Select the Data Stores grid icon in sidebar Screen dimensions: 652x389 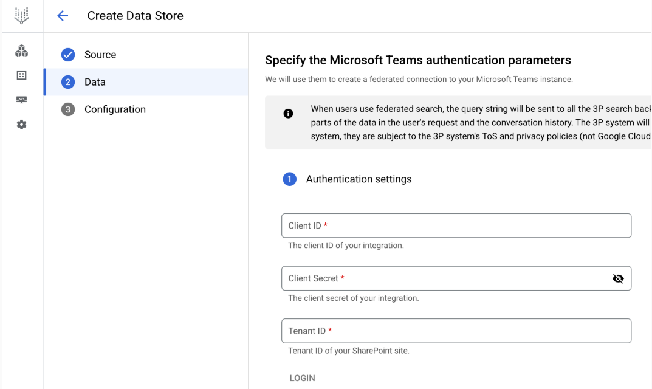point(21,75)
